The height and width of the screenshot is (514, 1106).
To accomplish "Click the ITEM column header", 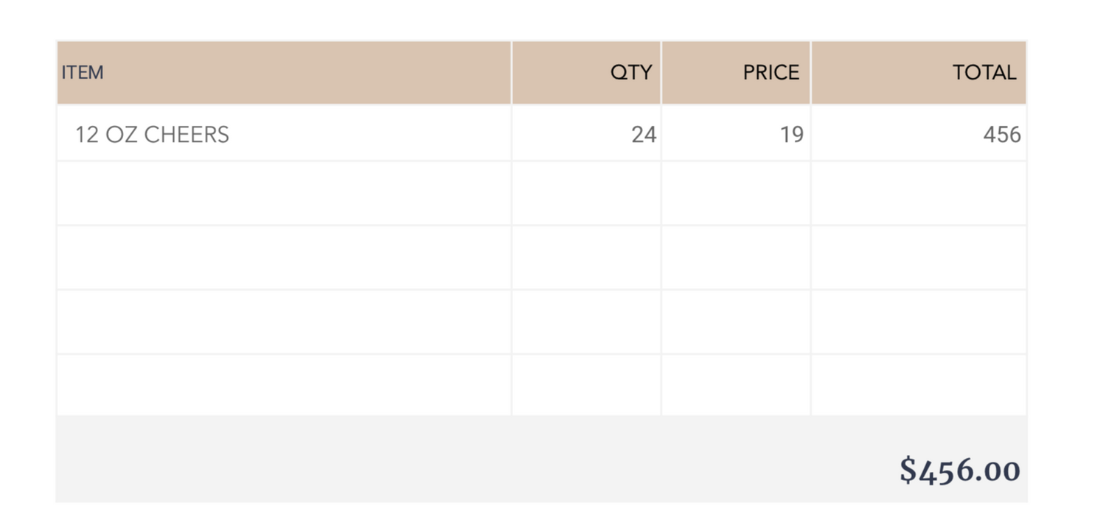I will 284,72.
